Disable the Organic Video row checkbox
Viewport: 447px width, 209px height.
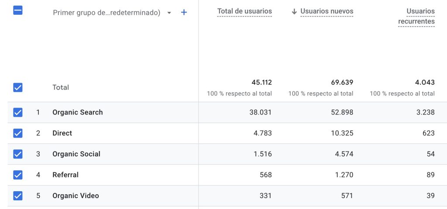pos(18,196)
